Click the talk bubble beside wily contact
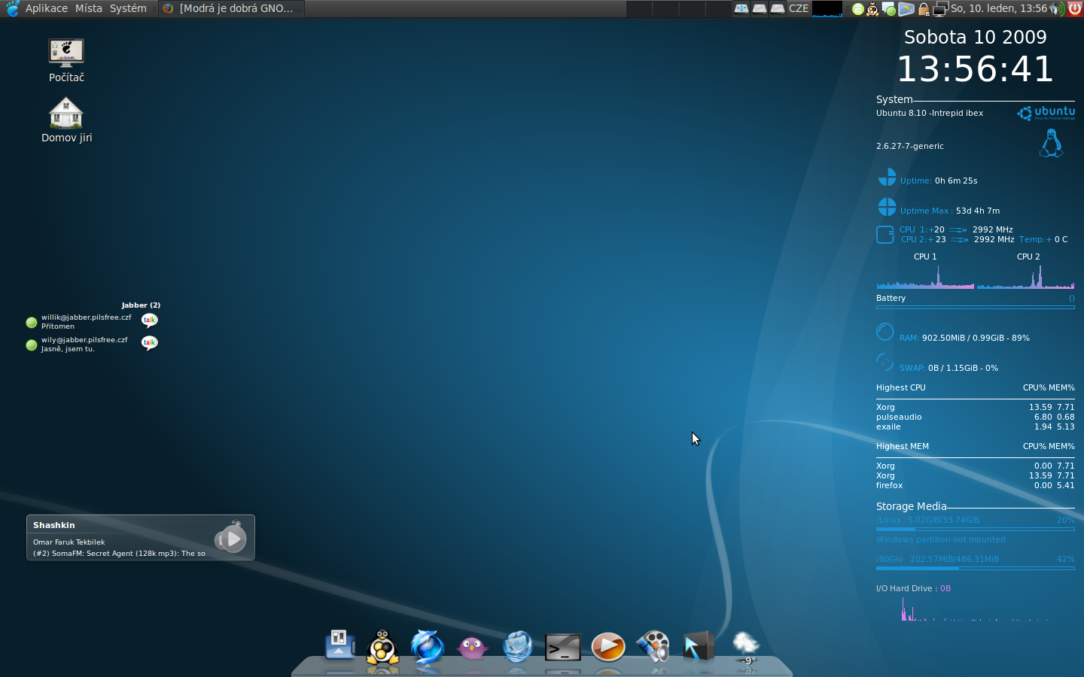This screenshot has width=1084, height=677. point(150,343)
